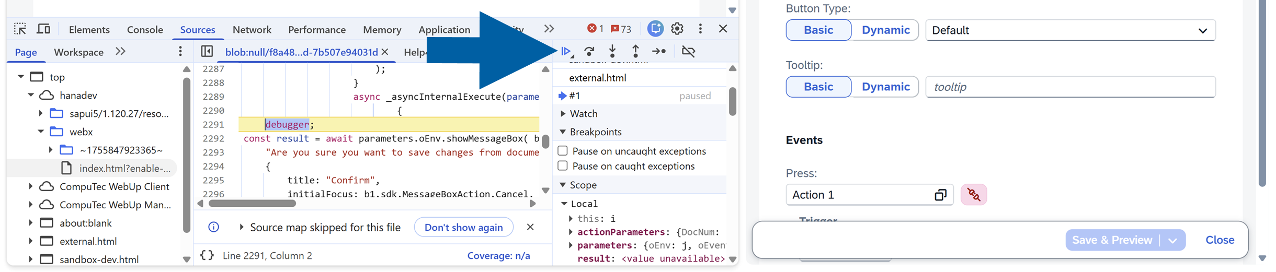This screenshot has height=272, width=1276.
Task: Expand the source map skipped details
Action: (x=241, y=227)
